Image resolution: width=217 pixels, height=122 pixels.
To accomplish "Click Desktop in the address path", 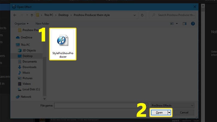I will 63,15.
